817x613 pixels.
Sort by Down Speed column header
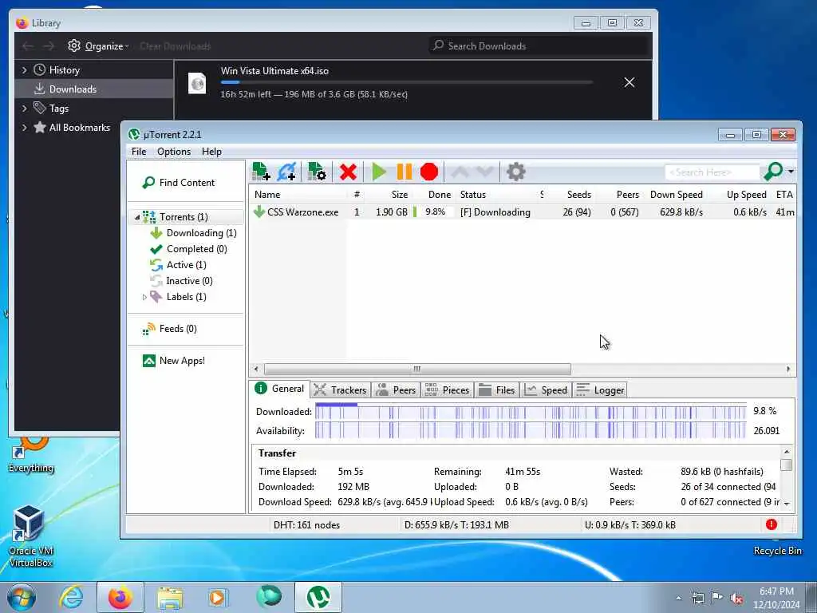click(x=675, y=195)
